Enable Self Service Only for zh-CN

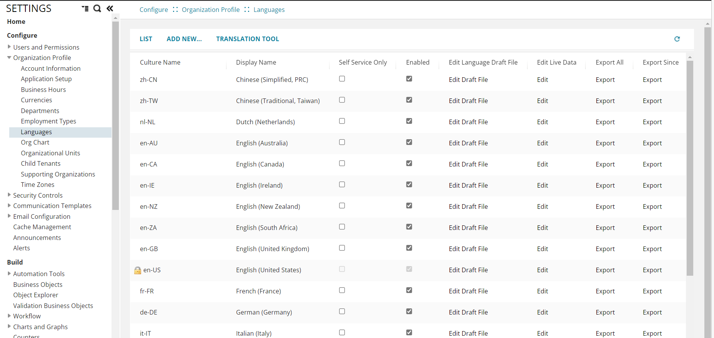[x=342, y=79]
